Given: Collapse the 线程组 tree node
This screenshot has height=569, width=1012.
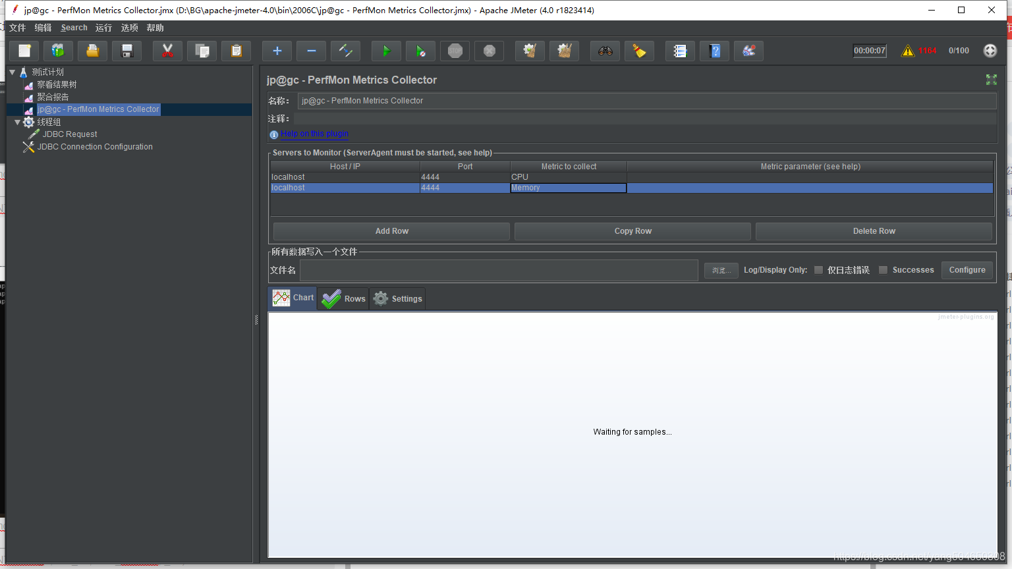Looking at the screenshot, I should pyautogui.click(x=18, y=122).
